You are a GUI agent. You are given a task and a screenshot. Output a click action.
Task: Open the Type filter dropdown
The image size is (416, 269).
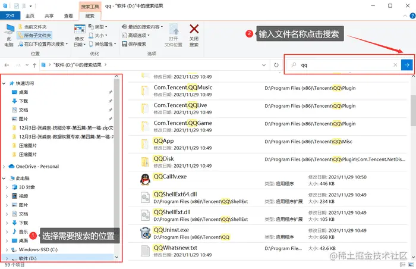[97, 27]
